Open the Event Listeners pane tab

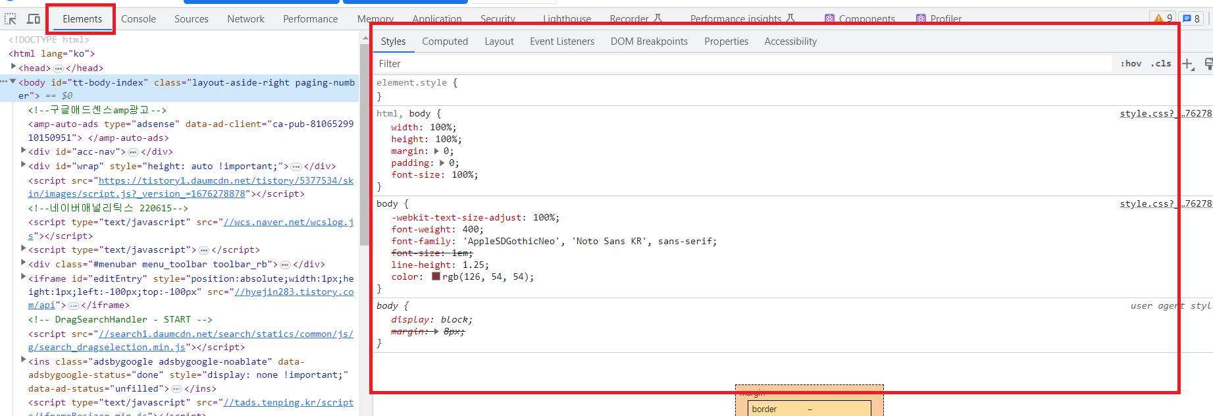[562, 41]
